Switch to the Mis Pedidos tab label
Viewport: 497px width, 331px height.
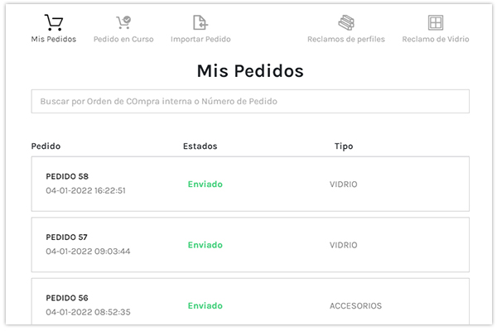tap(53, 39)
